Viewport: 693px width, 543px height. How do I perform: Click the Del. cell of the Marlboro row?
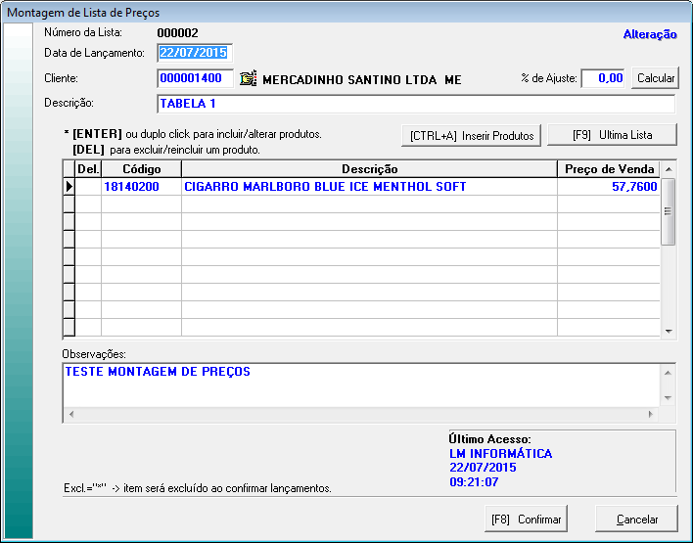88,186
